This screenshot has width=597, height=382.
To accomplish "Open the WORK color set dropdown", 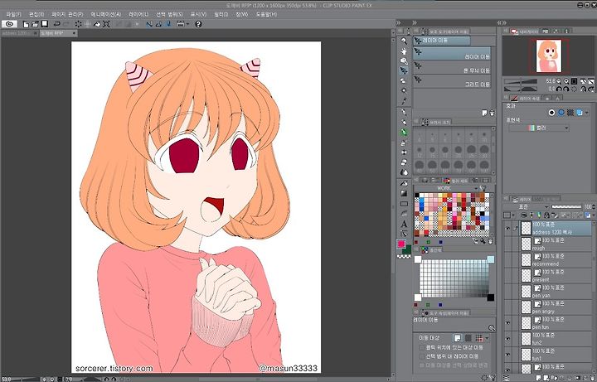I will tap(476, 188).
